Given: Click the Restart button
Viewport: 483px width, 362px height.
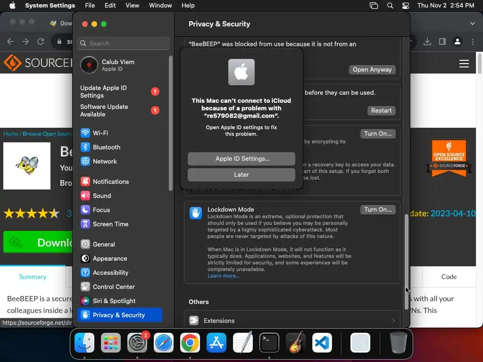Looking at the screenshot, I should (x=381, y=110).
